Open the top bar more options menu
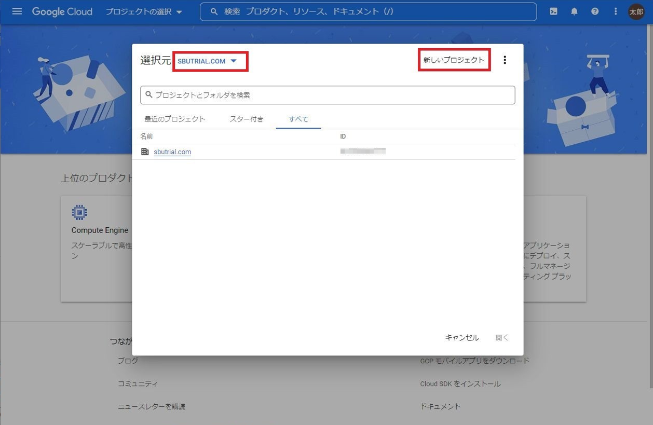The height and width of the screenshot is (425, 653). pyautogui.click(x=616, y=11)
